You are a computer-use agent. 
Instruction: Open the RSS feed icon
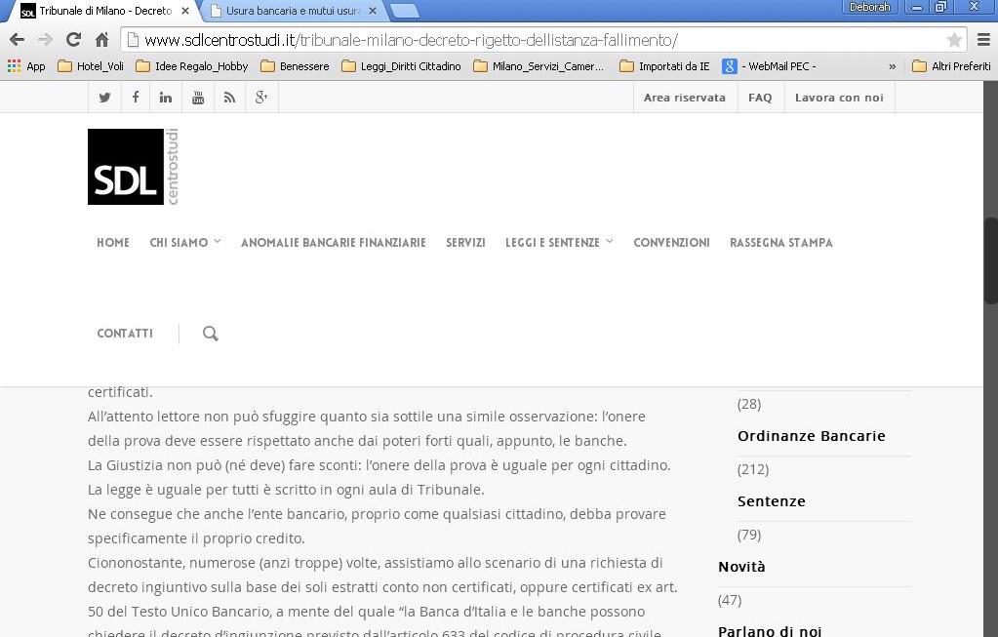click(x=229, y=98)
